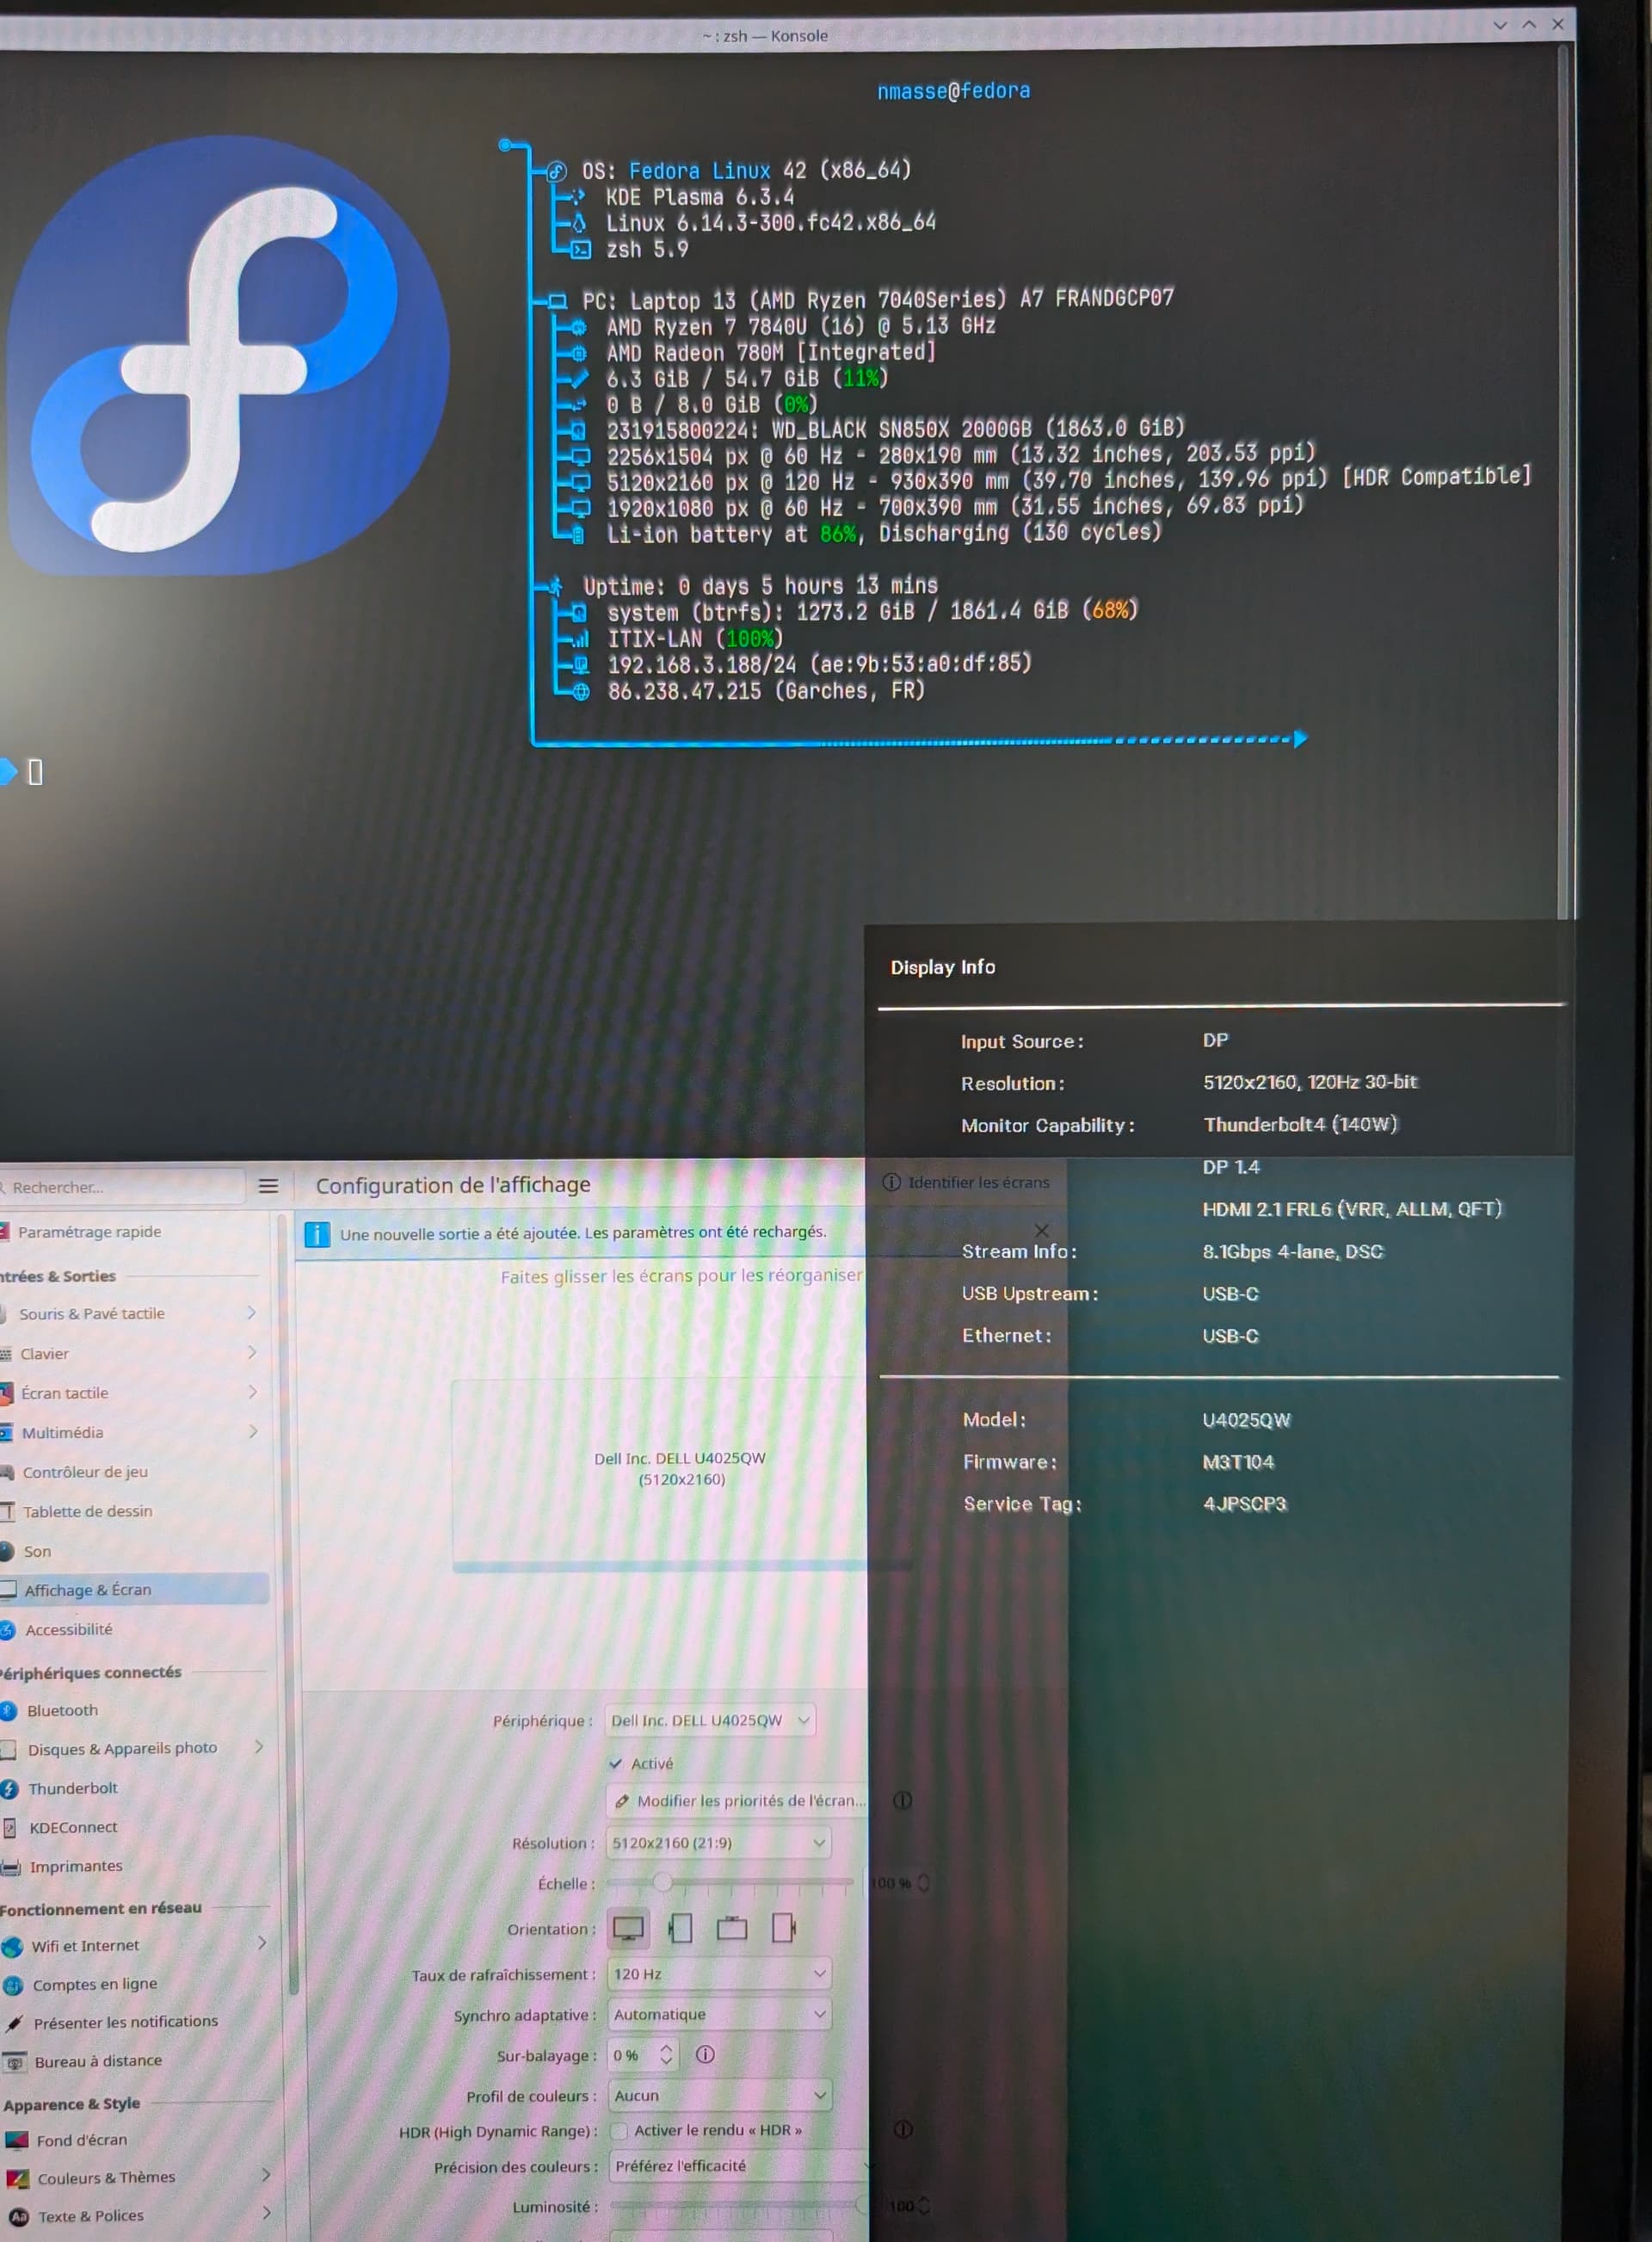Expand Texte & Polices chevron
The height and width of the screenshot is (2242, 1652).
coord(267,2212)
